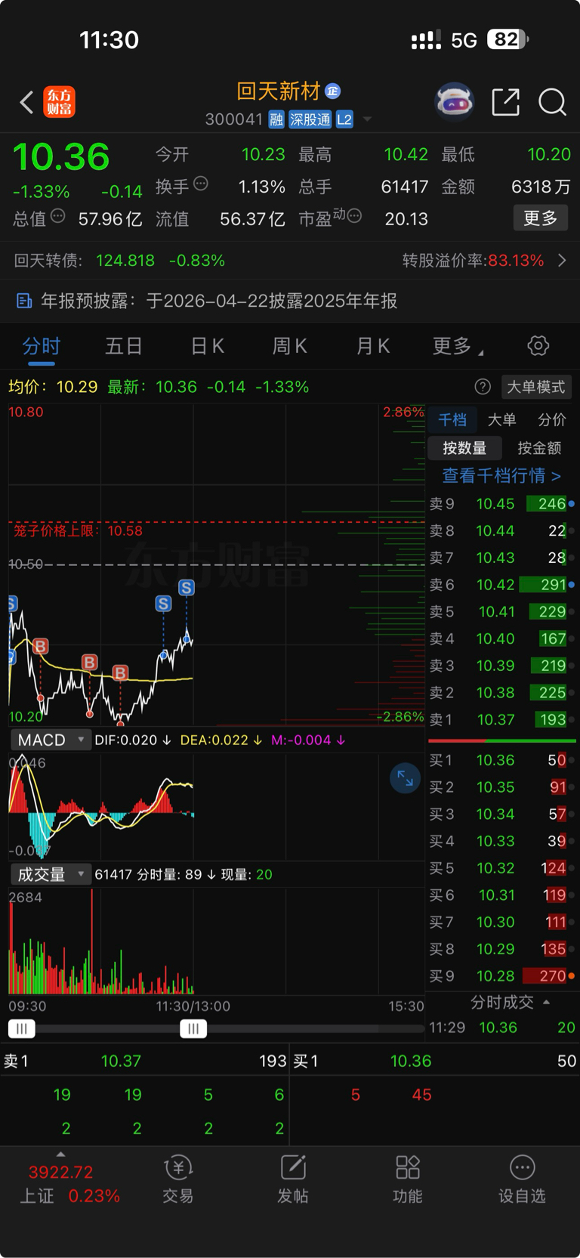Tap the right time range slider handle
The image size is (580, 1258).
coord(193,1028)
